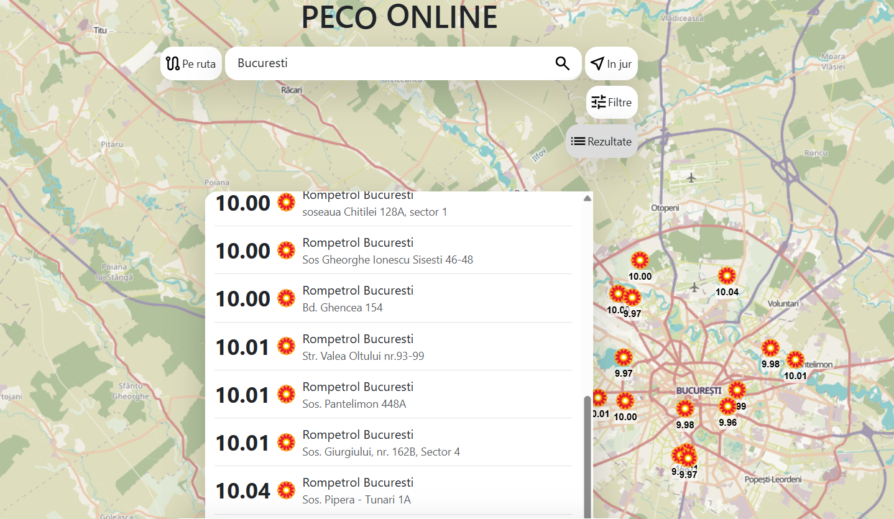Select the Sos. Giurgiului, nr. 162B, Sector 4 result
Image resolution: width=894 pixels, height=519 pixels.
click(393, 443)
